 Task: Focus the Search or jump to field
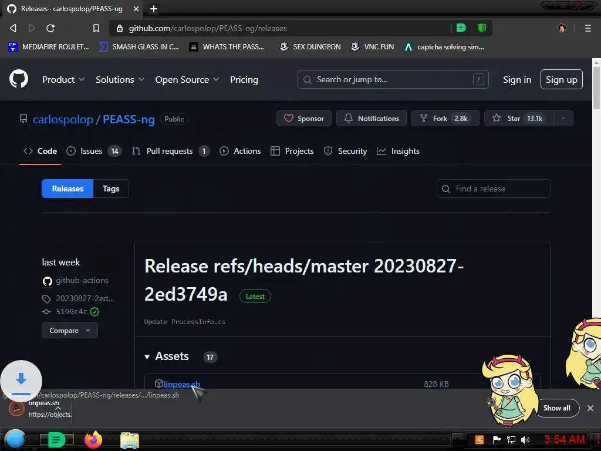coord(393,79)
